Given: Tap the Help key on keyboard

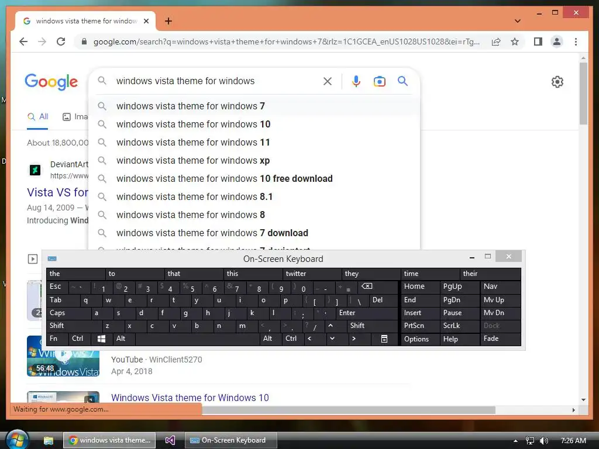Looking at the screenshot, I should 460,339.
